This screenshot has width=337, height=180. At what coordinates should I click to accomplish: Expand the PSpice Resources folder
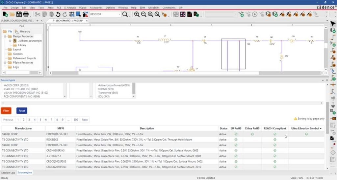point(5,63)
